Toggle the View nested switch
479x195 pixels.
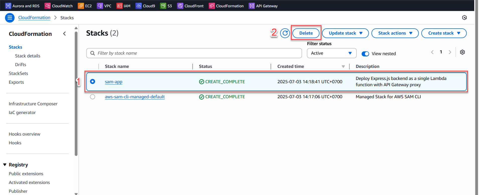tap(365, 54)
